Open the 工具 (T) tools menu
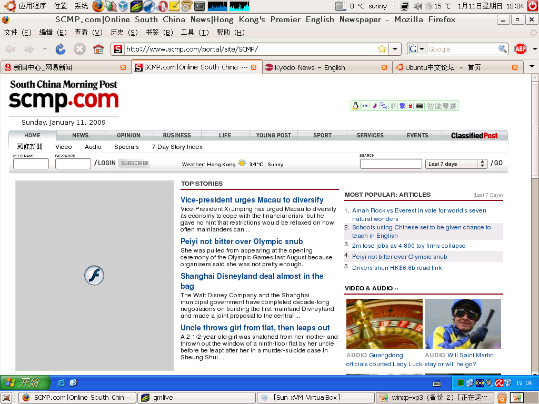 point(195,32)
